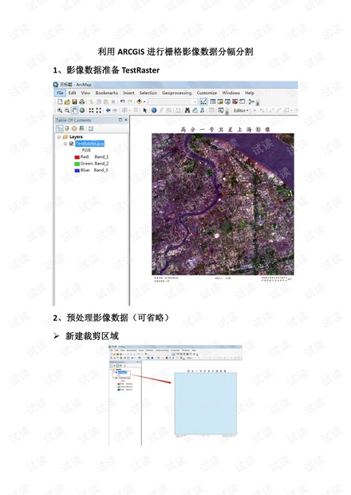Open the Editor Toolbar icon beside scale box
Image resolution: width=351 pixels, height=495 pixels.
click(203, 101)
